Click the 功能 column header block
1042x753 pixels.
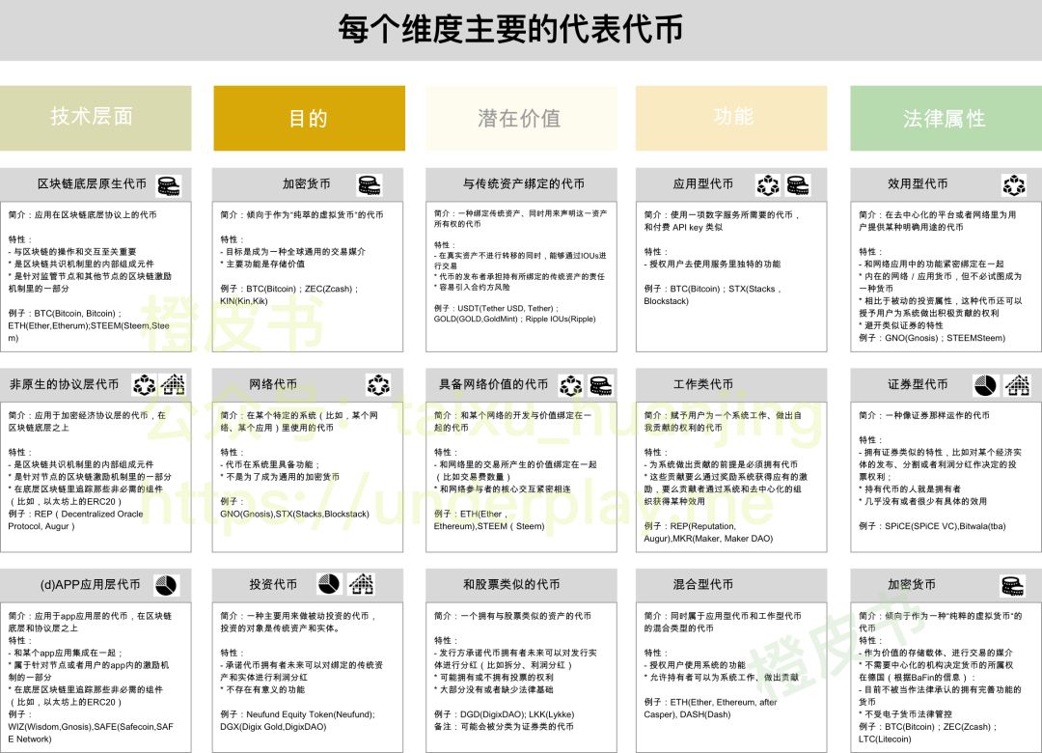[x=731, y=118]
